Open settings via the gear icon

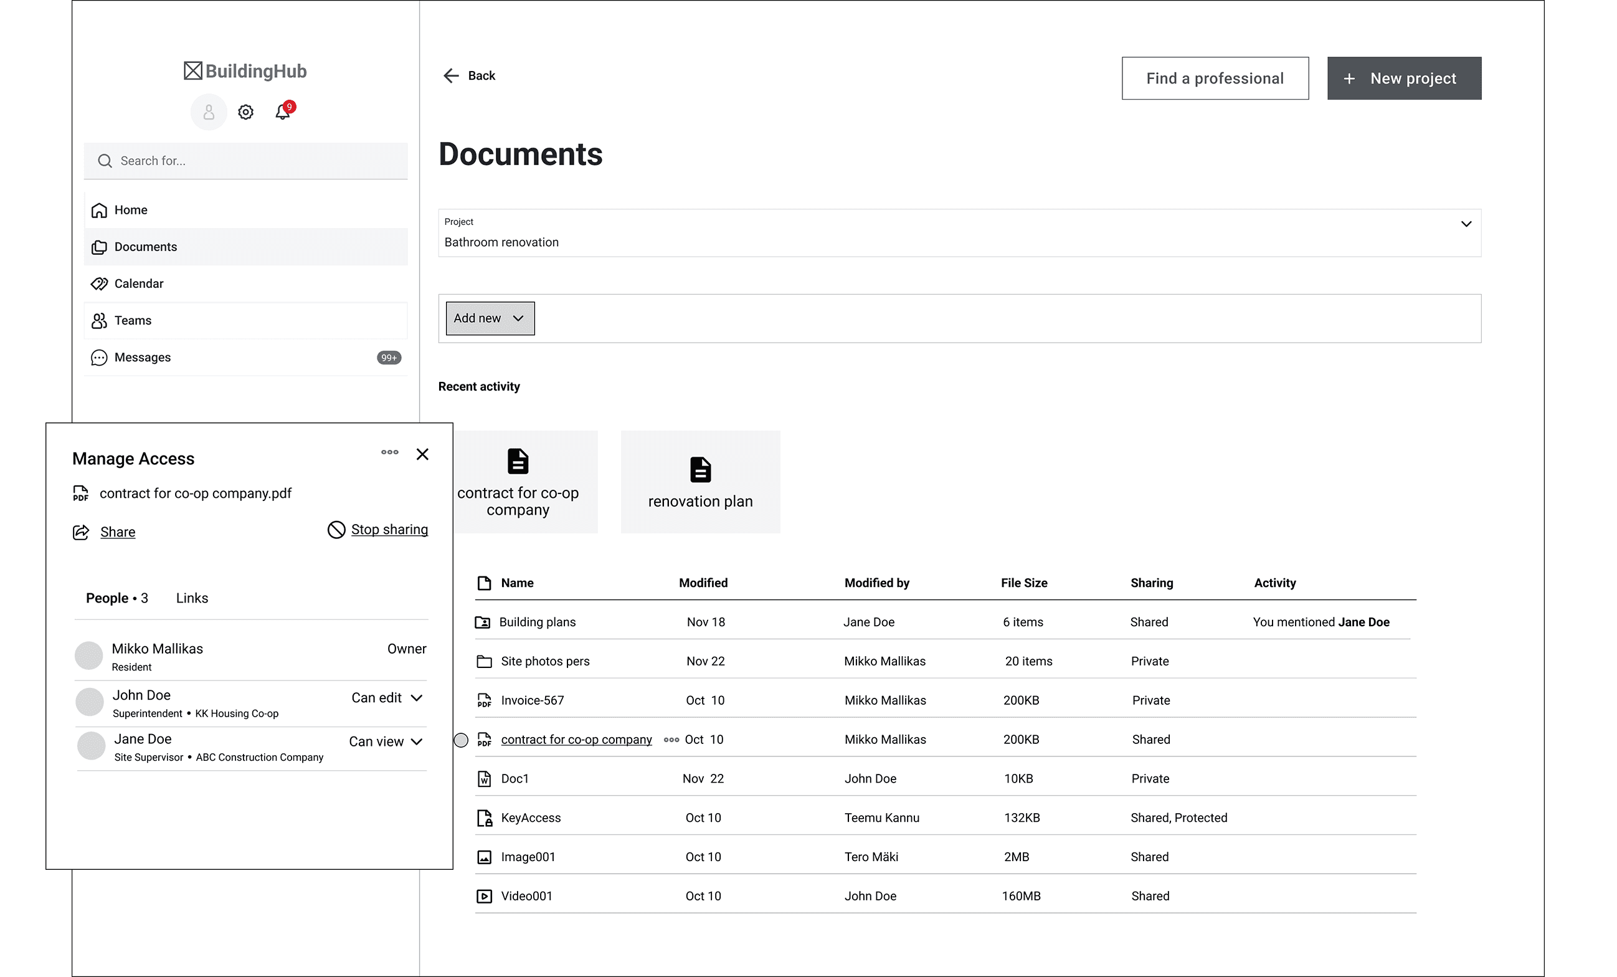(x=245, y=112)
